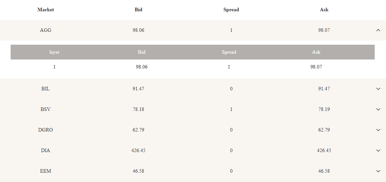The image size is (386, 182).
Task: Click the Market column header
Action: pyautogui.click(x=45, y=10)
